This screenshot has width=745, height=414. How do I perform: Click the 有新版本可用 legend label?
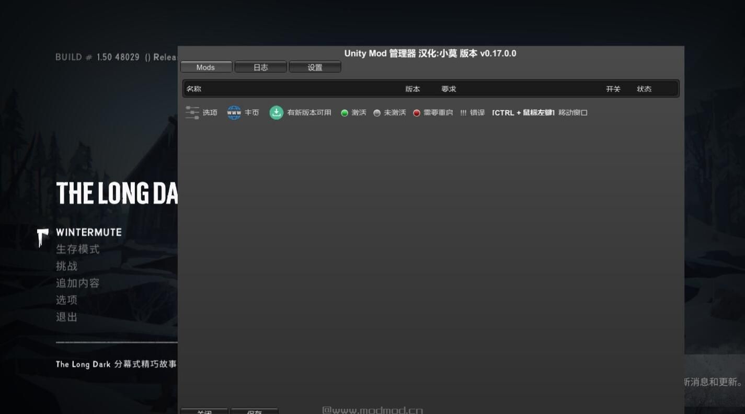coord(309,113)
